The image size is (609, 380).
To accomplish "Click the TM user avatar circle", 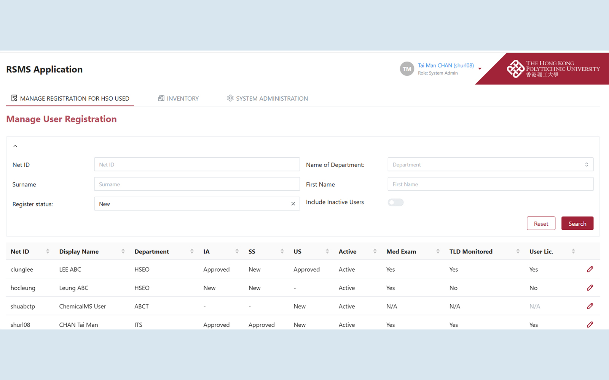I will pyautogui.click(x=407, y=69).
